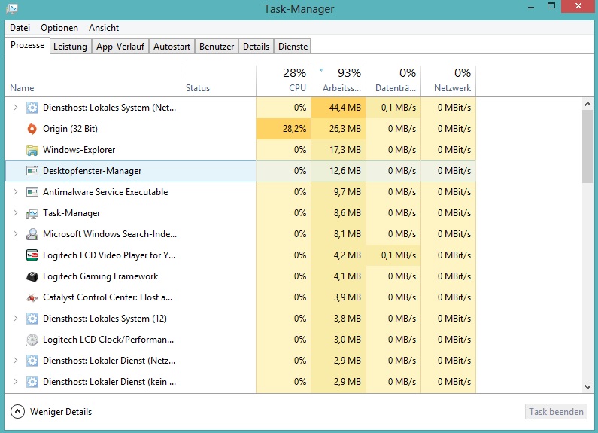Viewport: 598px width, 433px height.
Task: Open the Datei menu
Action: (20, 28)
